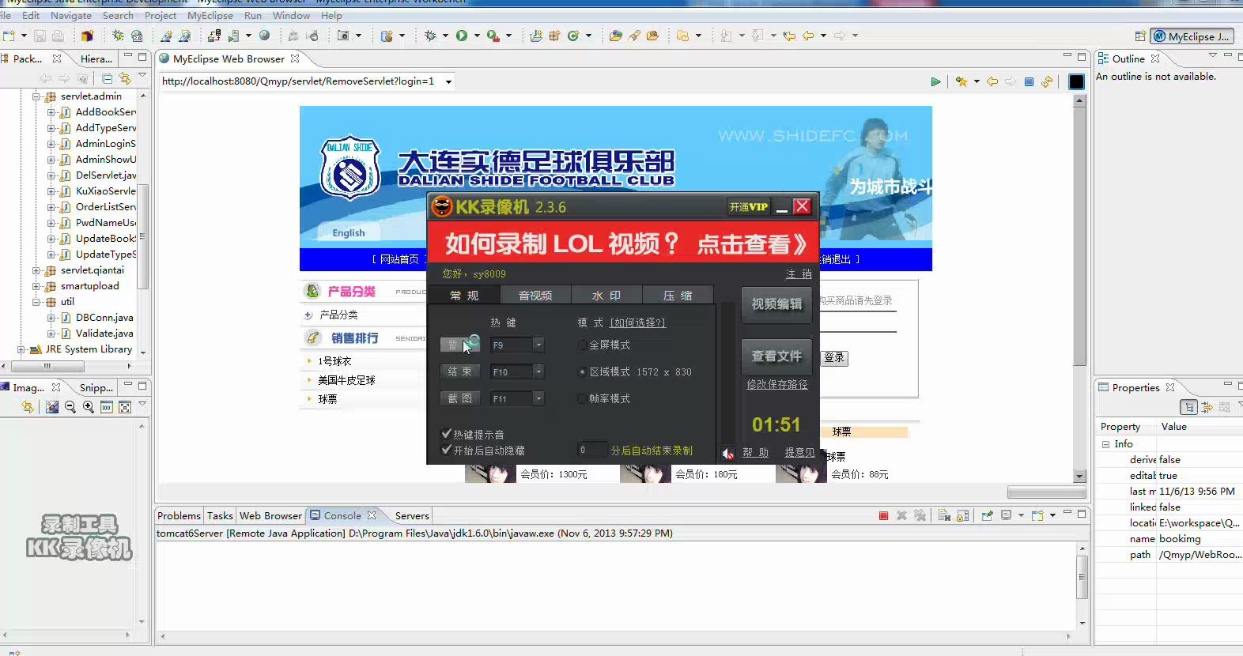Stop page loading with blue square icon
This screenshot has height=656, width=1243.
click(x=1029, y=81)
